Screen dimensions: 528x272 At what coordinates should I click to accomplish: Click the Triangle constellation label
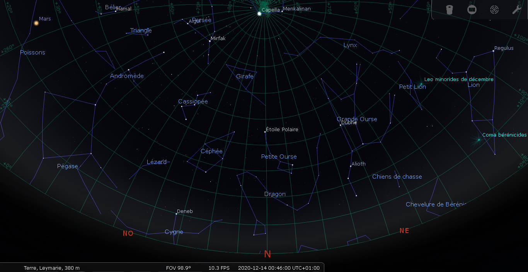coord(141,30)
